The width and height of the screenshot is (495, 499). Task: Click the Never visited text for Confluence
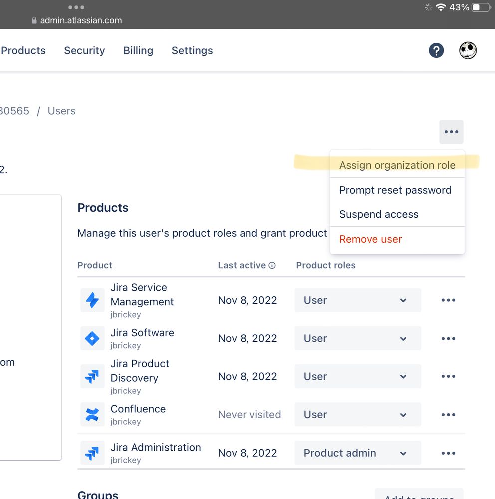(x=249, y=415)
